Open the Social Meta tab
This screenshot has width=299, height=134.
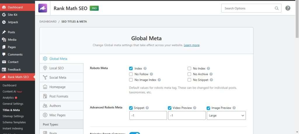[x=61, y=77]
